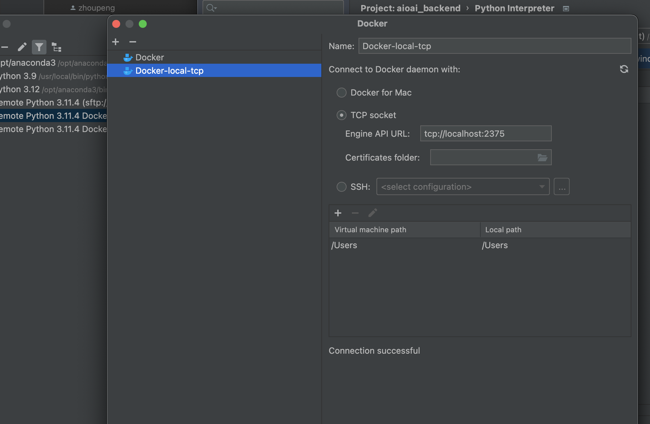Click the refresh connection icon

[624, 69]
